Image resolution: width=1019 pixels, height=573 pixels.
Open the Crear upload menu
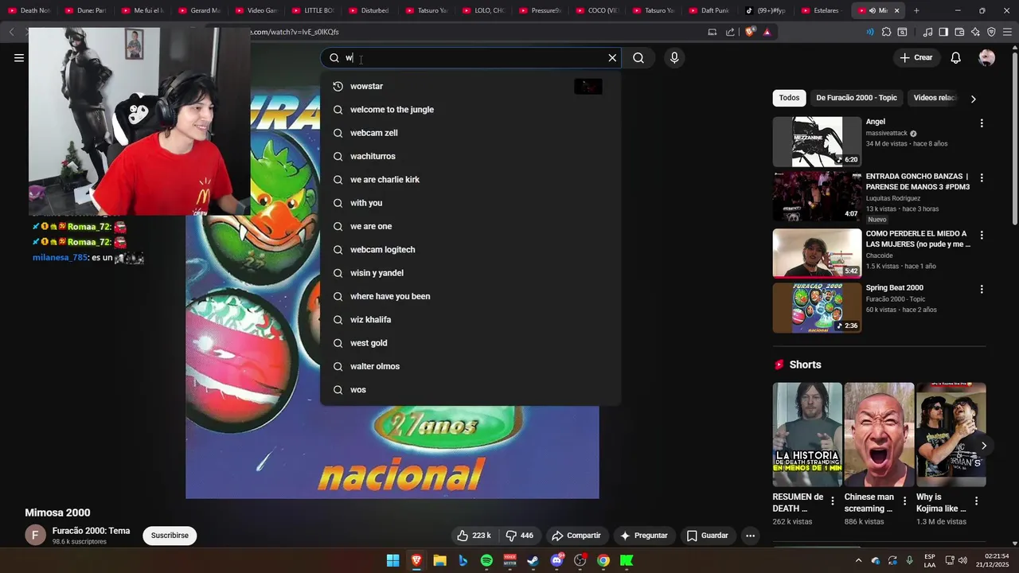pos(916,57)
